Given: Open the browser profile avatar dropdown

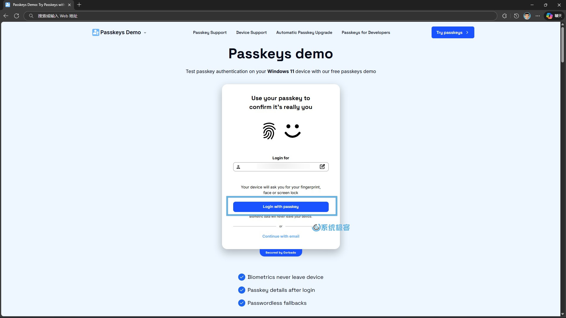Looking at the screenshot, I should pos(527,16).
